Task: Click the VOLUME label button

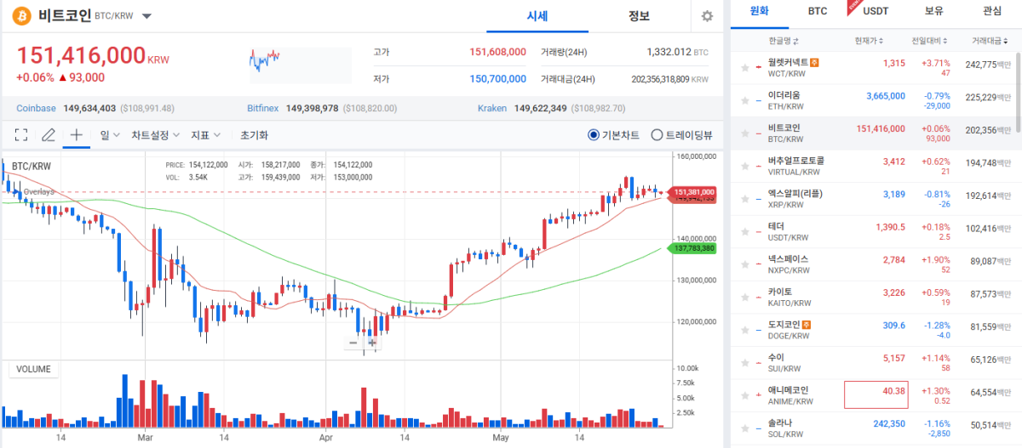Action: [34, 369]
